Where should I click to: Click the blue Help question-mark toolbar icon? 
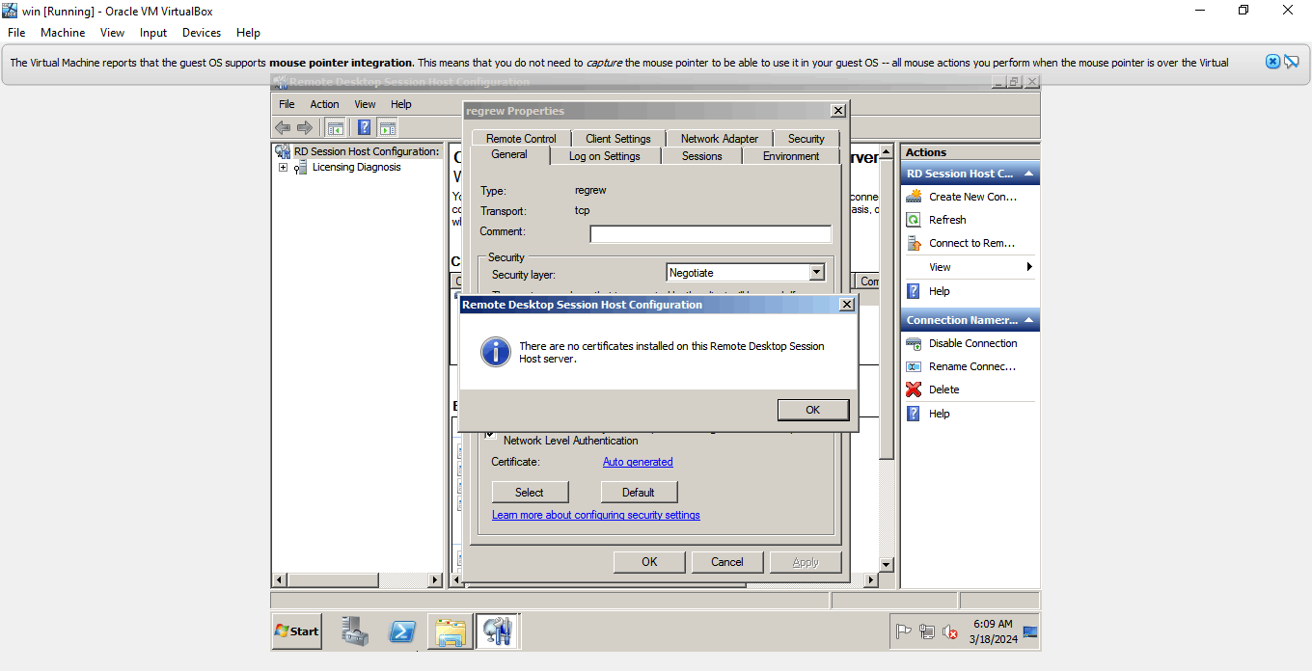click(x=365, y=127)
